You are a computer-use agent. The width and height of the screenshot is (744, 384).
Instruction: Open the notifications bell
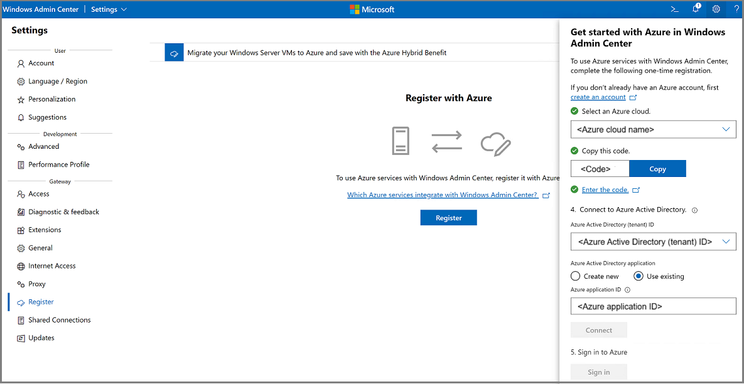point(695,9)
